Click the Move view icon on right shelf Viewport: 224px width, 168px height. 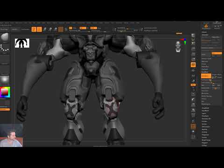click(193, 99)
